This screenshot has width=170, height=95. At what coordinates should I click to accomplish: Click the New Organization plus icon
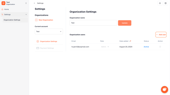tap(36, 20)
